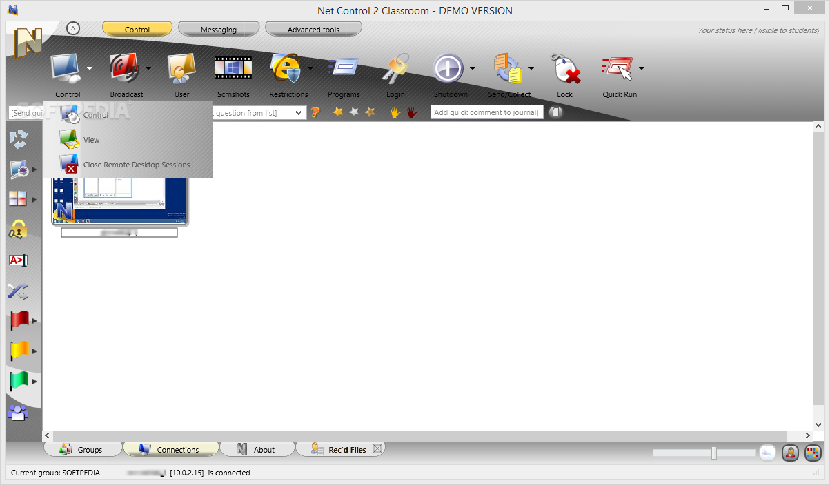Click the red flag sidebar icon
Screen dimensions: 830x485
coord(19,320)
